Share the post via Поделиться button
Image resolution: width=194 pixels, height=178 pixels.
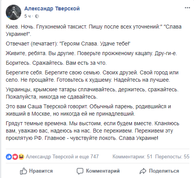159,171
